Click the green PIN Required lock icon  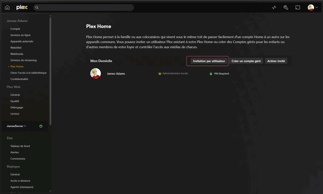pyautogui.click(x=211, y=73)
